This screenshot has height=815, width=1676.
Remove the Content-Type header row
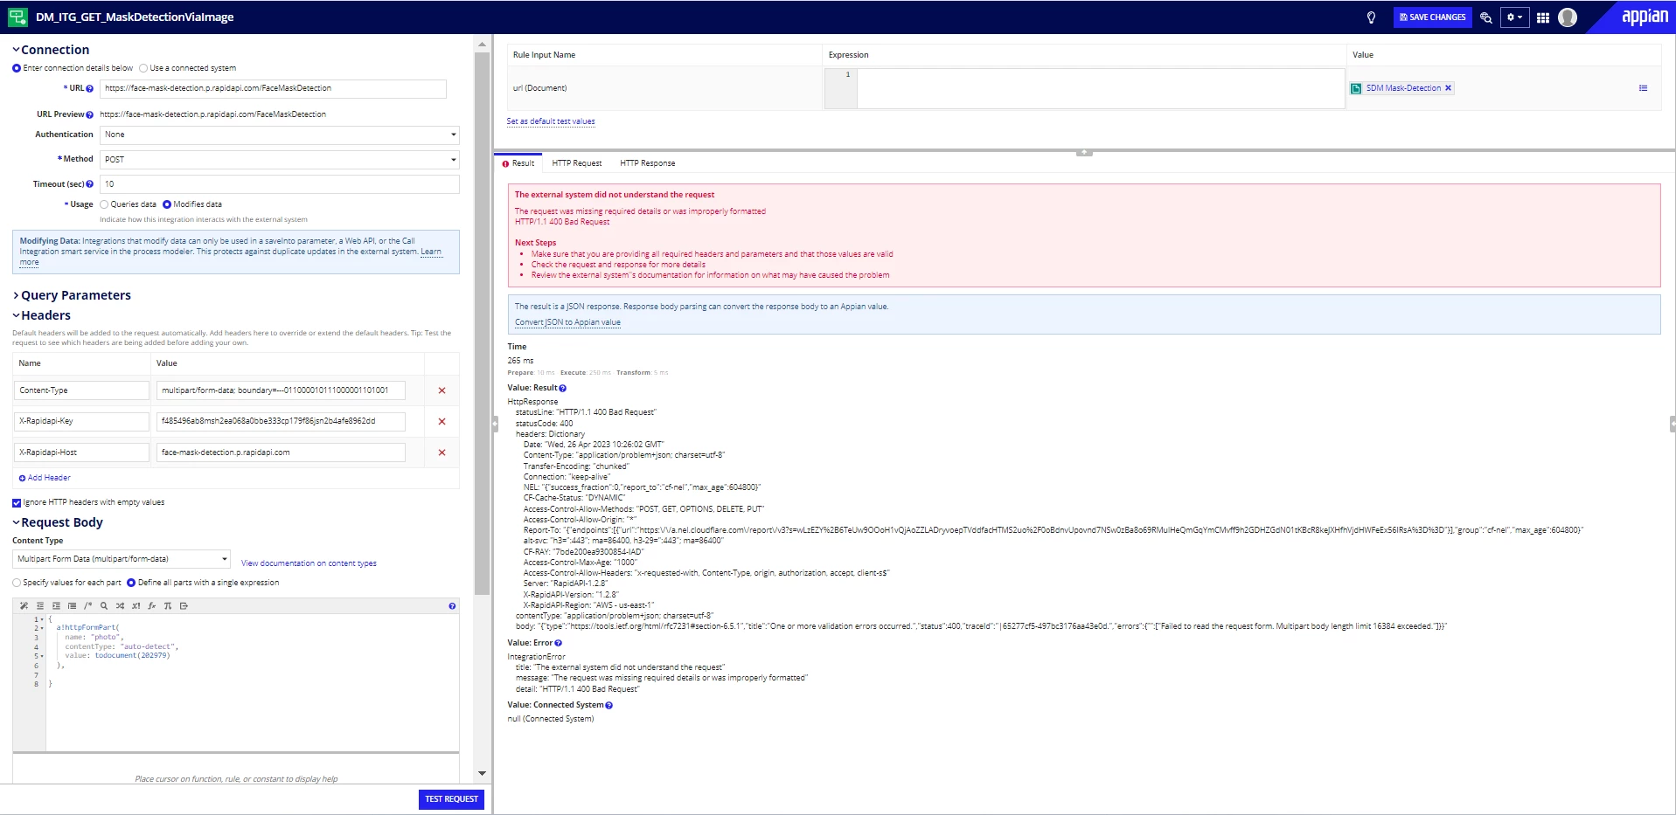(442, 390)
